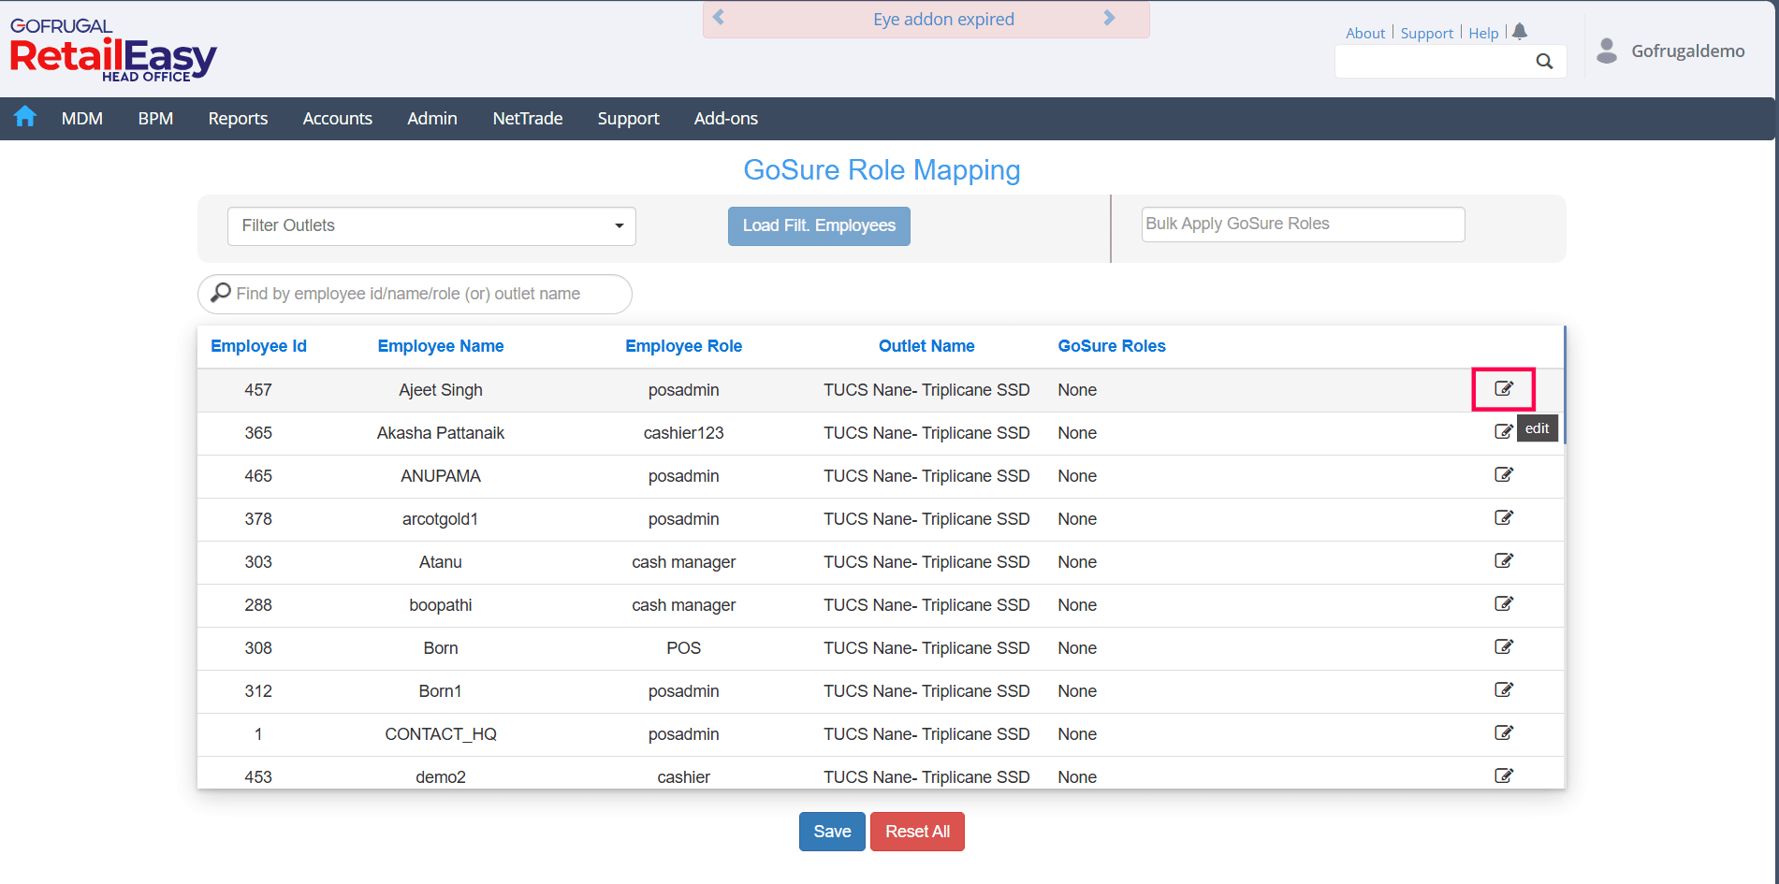Viewport: 1779px width, 884px height.
Task: Click edit icon for boopathi
Action: tap(1503, 604)
